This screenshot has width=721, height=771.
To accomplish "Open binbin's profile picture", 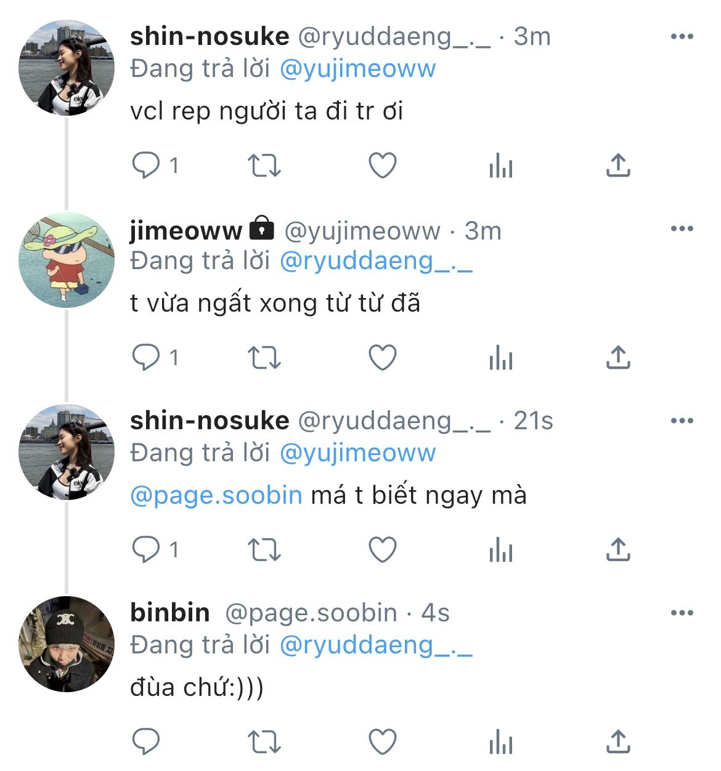I will (x=67, y=644).
